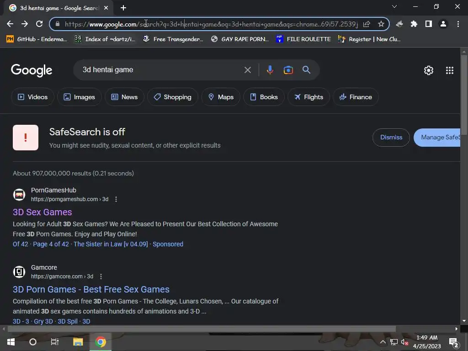This screenshot has height=351, width=468.
Task: Click the "Sponsored" sublink
Action: 168,244
